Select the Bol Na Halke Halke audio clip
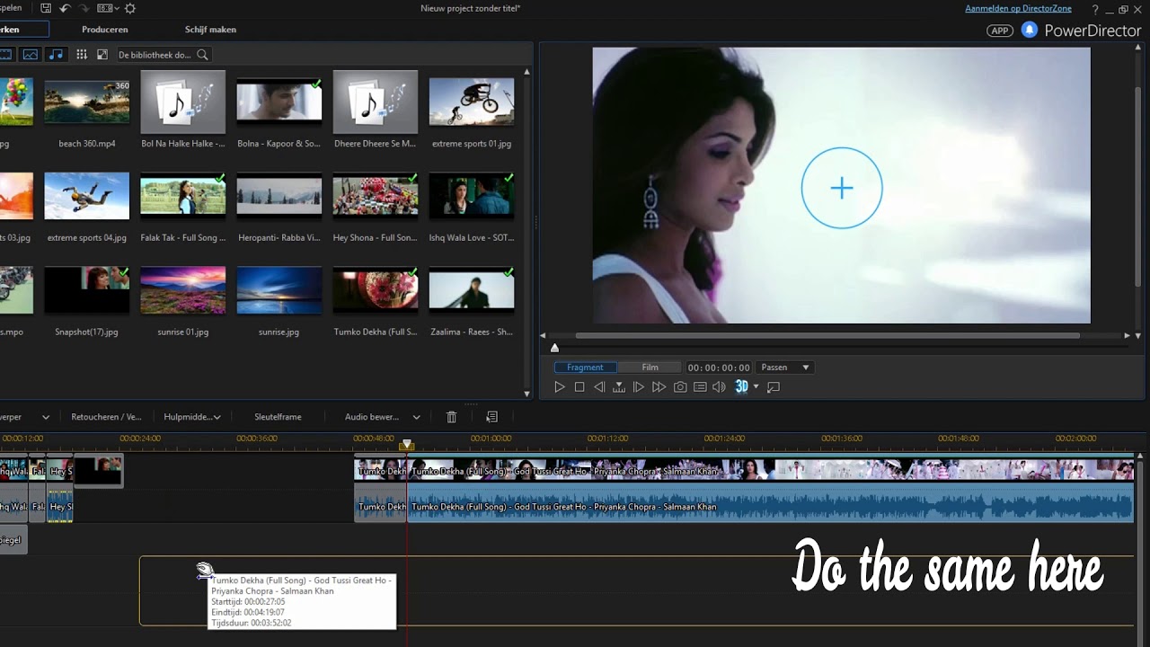 (x=183, y=102)
